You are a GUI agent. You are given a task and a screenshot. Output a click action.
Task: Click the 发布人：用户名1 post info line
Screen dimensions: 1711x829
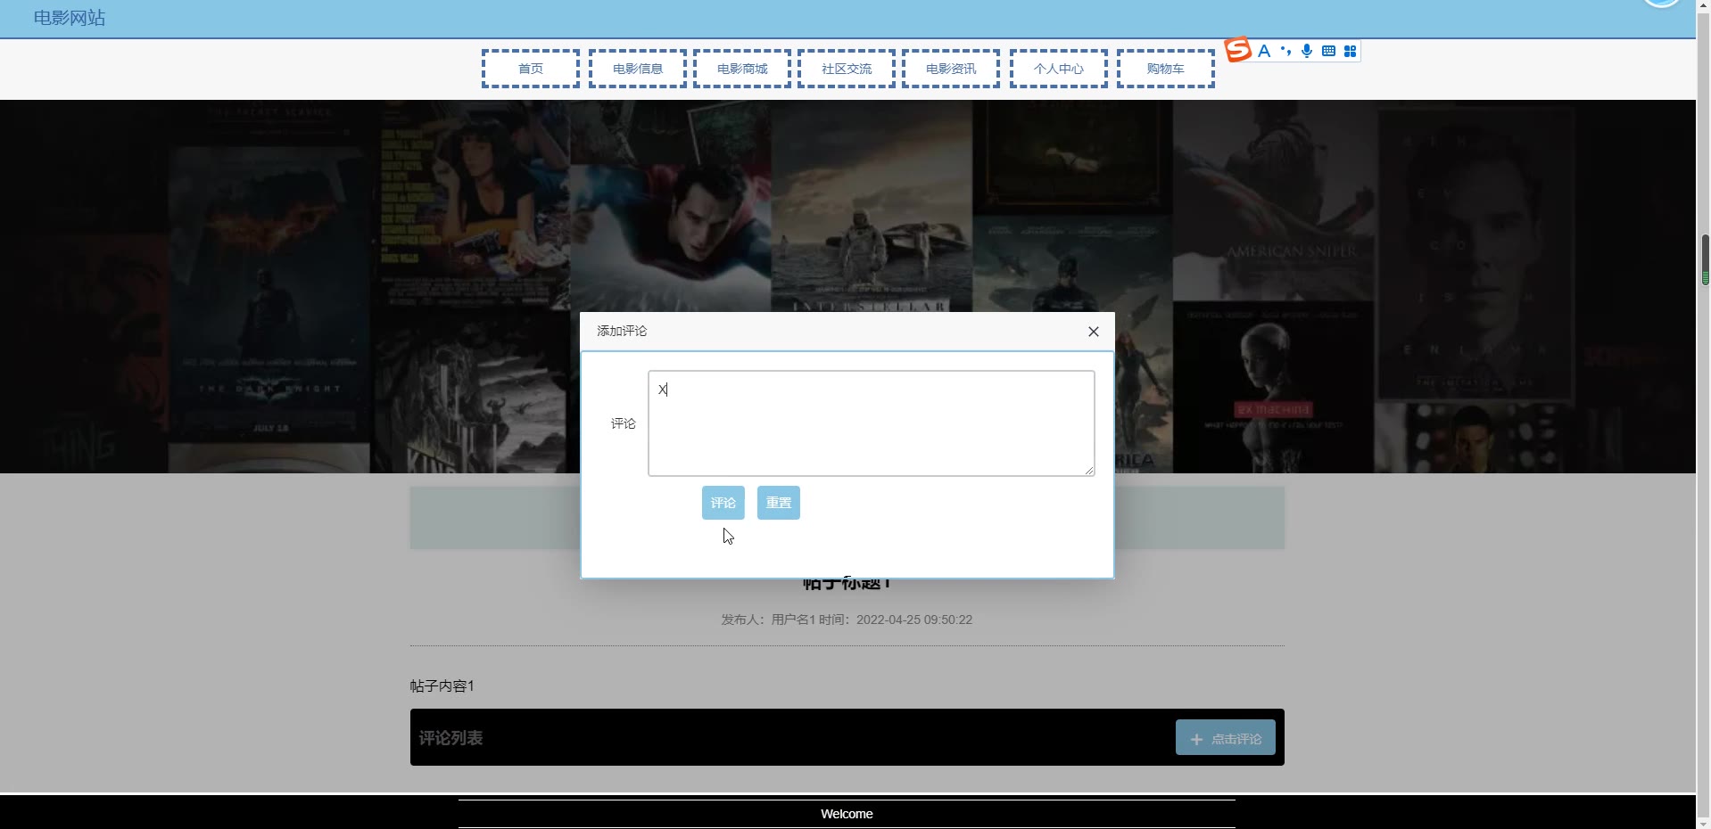847,620
